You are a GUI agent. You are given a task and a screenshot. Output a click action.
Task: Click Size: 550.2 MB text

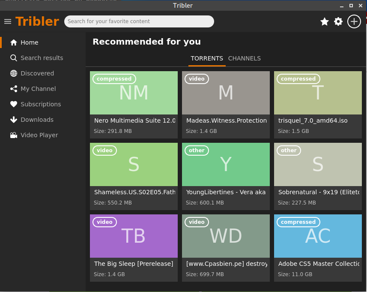(113, 203)
